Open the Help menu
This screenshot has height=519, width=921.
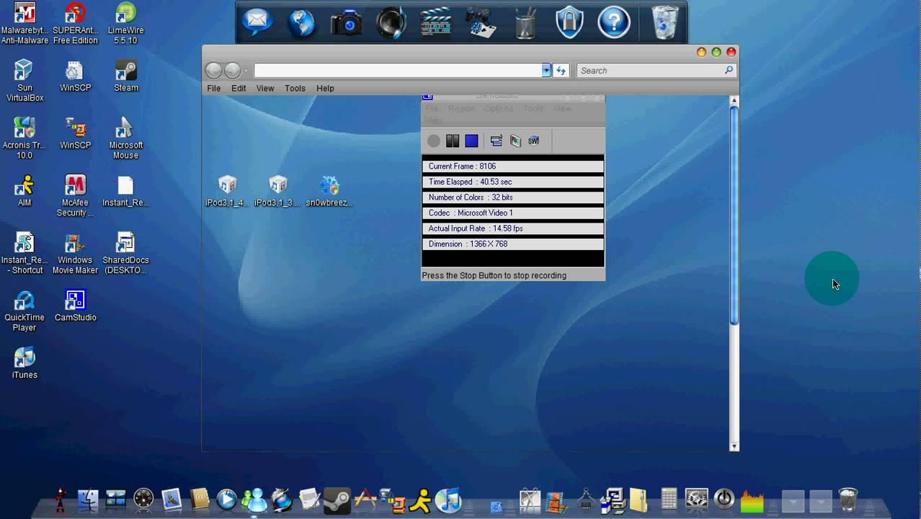(325, 88)
